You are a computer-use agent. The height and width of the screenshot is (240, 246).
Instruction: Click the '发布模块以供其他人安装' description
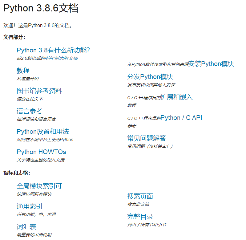click(151, 85)
